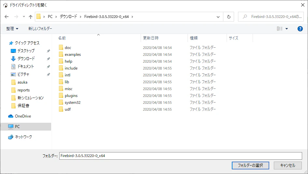Click the フォルダー name input field
This screenshot has width=308, height=174.
coord(180,156)
